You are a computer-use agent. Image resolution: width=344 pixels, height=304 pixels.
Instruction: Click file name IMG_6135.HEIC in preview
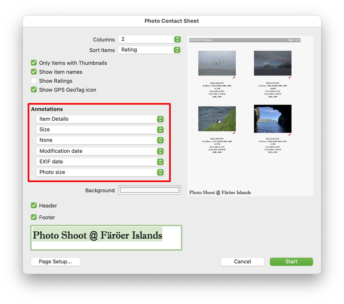click(x=273, y=139)
